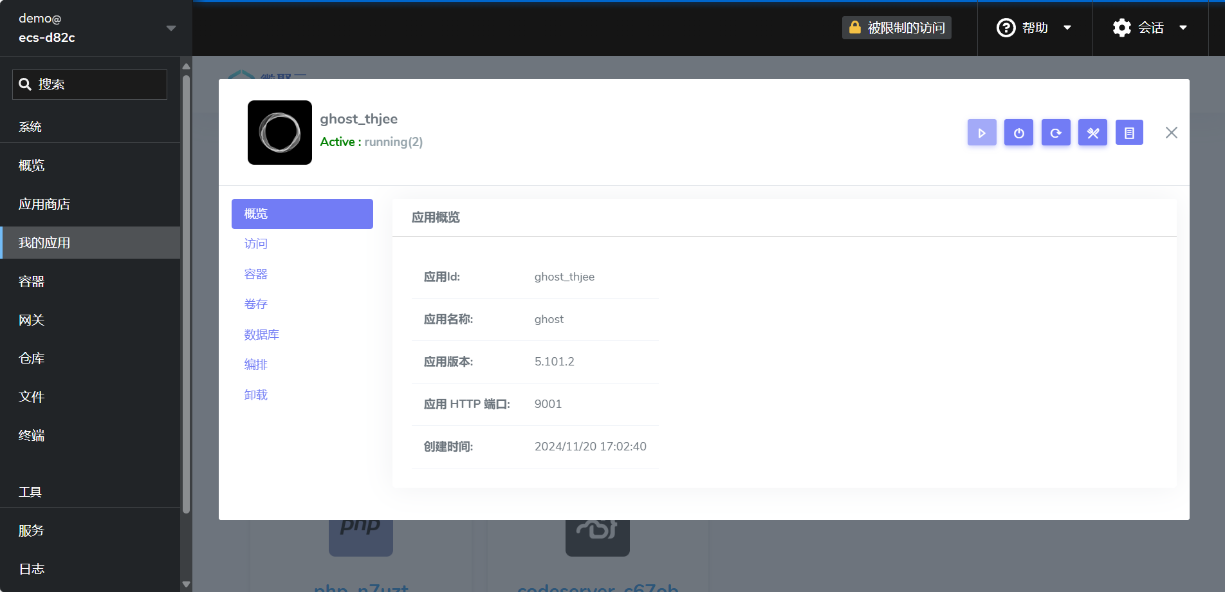The height and width of the screenshot is (592, 1225).
Task: Click the 被限制的访问 button
Action: pyautogui.click(x=896, y=28)
